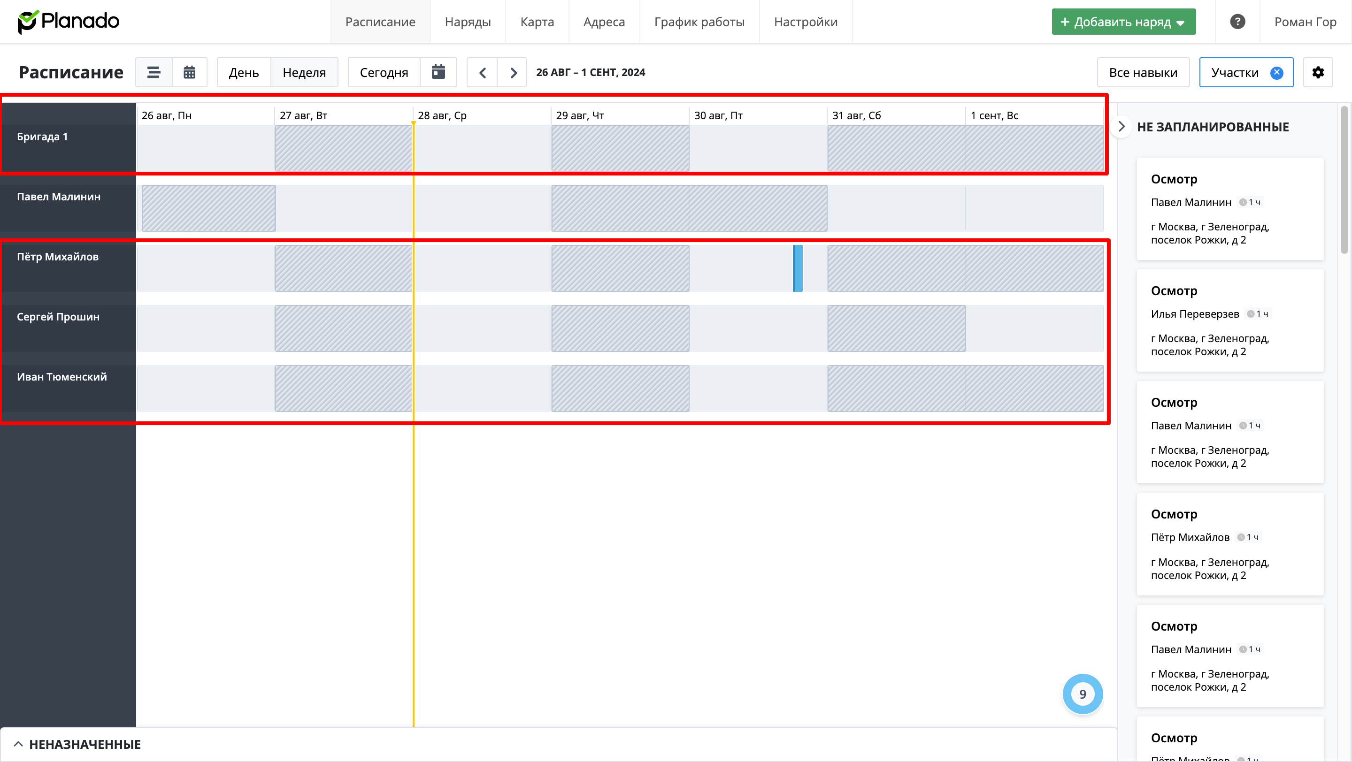Clear the Участки filter with X
The image size is (1352, 762).
point(1277,72)
